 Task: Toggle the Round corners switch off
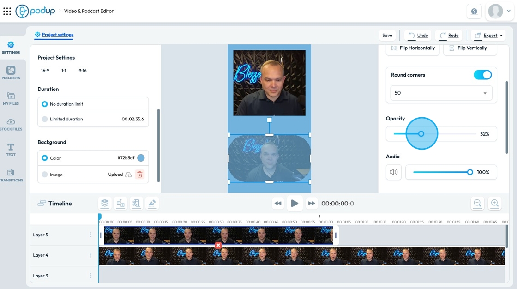pyautogui.click(x=482, y=75)
